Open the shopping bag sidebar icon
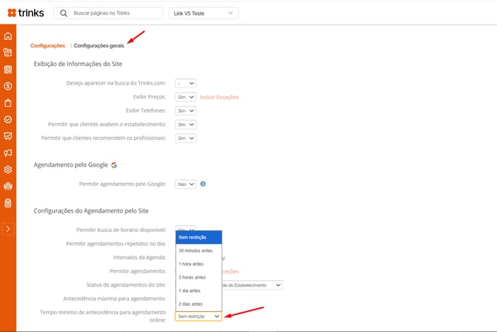Viewport: 497px width, 332px height. point(8,103)
